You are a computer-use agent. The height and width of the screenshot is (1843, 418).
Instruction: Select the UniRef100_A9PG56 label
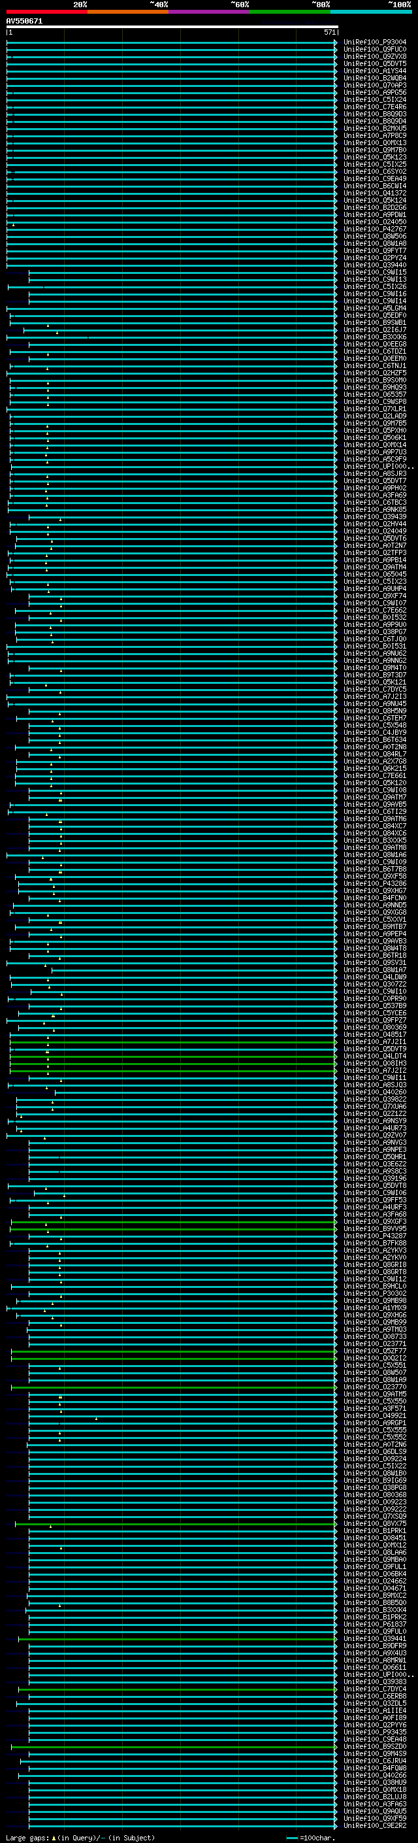click(375, 92)
